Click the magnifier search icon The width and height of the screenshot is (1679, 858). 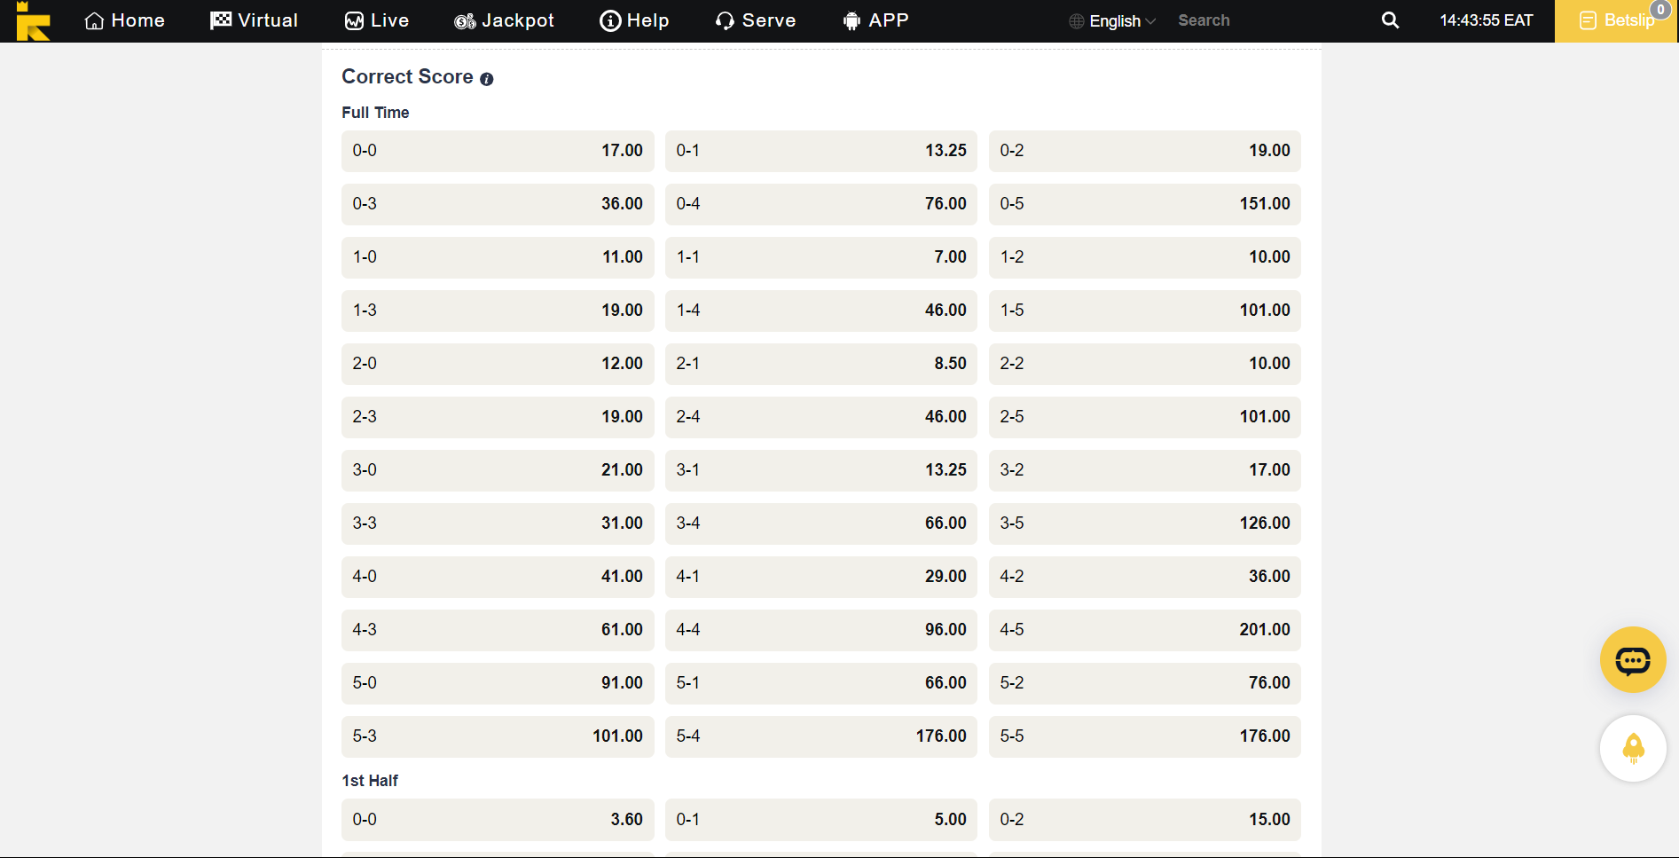pyautogui.click(x=1390, y=20)
